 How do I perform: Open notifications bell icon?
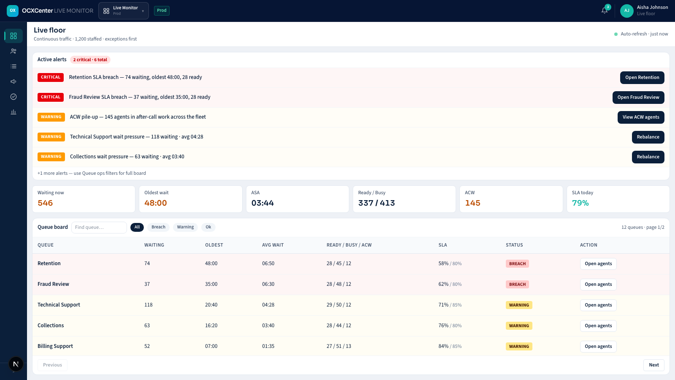click(x=605, y=11)
